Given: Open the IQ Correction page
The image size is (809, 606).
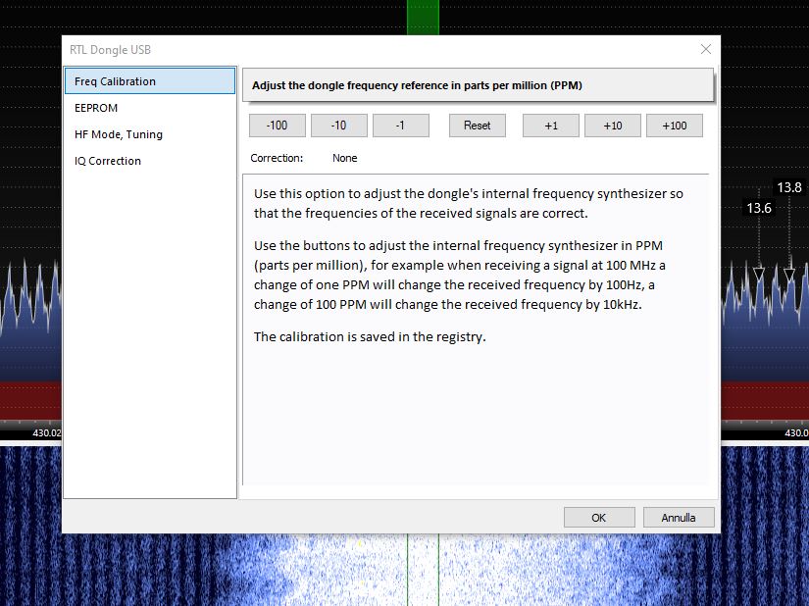Looking at the screenshot, I should [108, 161].
